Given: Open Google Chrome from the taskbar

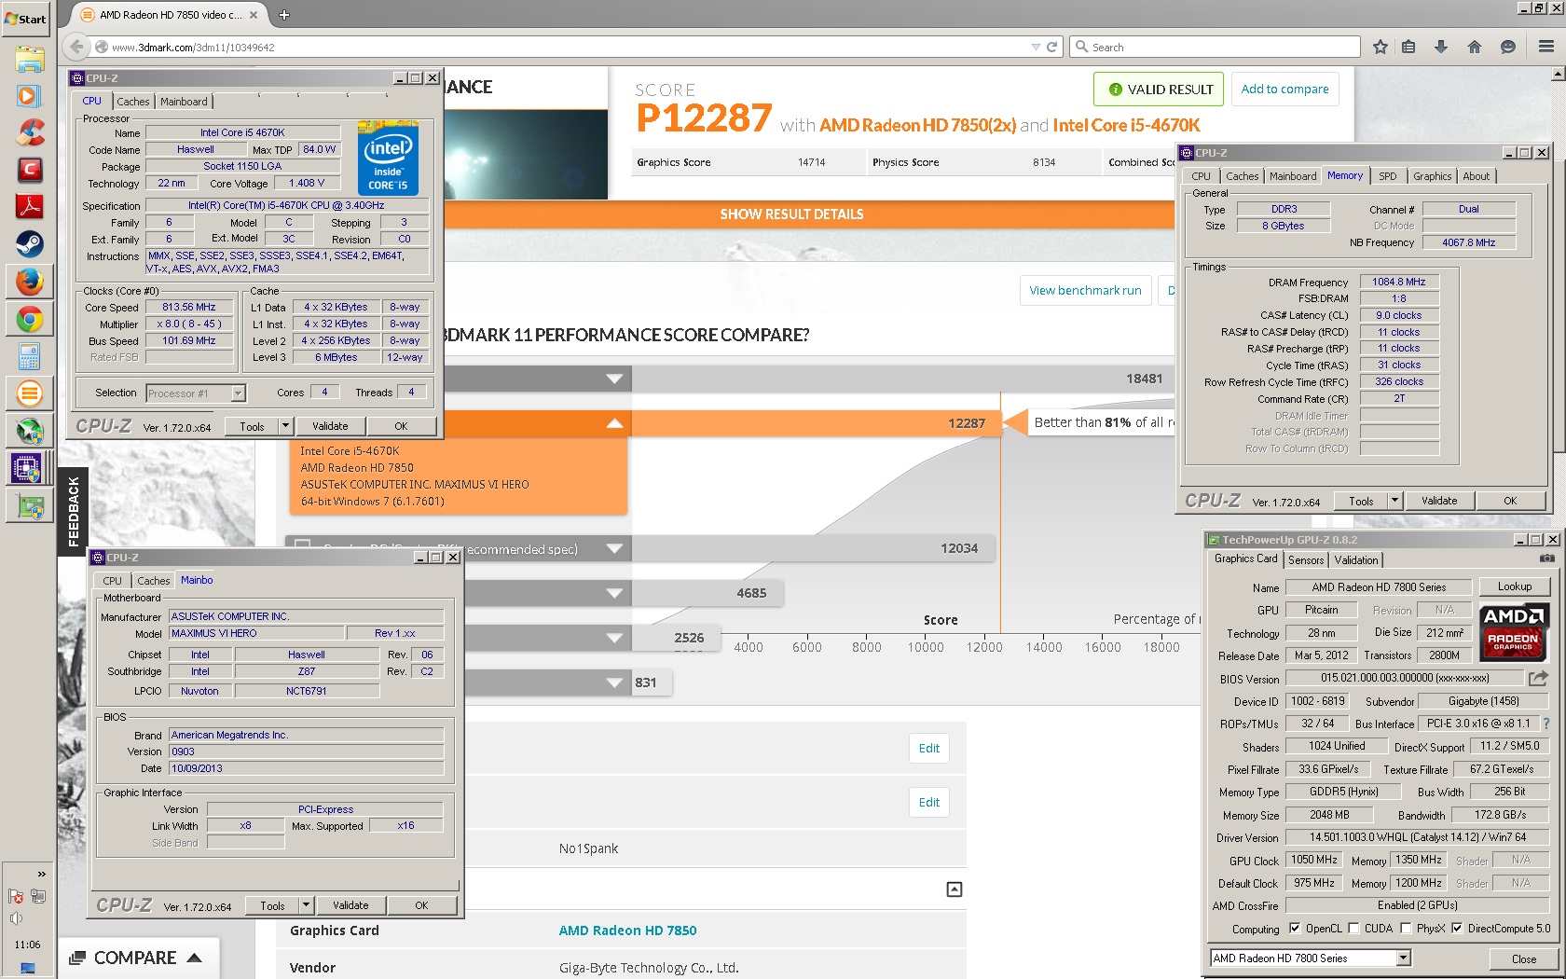Looking at the screenshot, I should (x=29, y=319).
